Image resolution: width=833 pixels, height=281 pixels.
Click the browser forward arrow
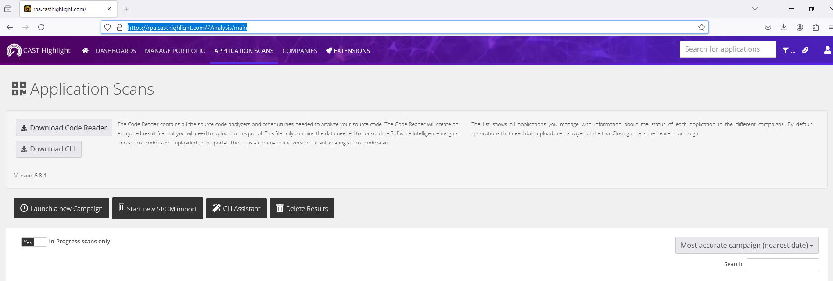point(25,27)
